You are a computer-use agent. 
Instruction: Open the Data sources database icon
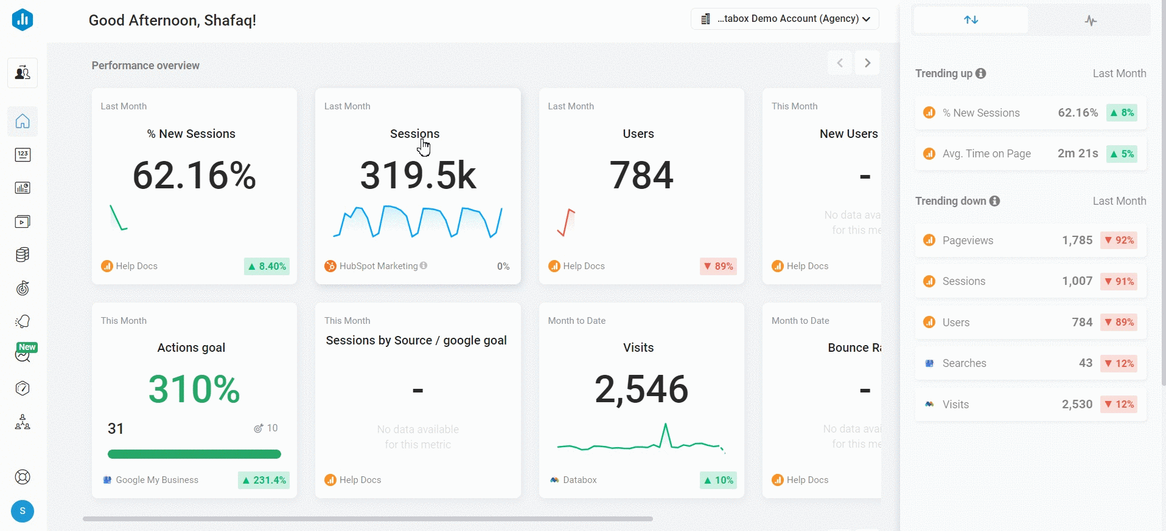tap(23, 255)
